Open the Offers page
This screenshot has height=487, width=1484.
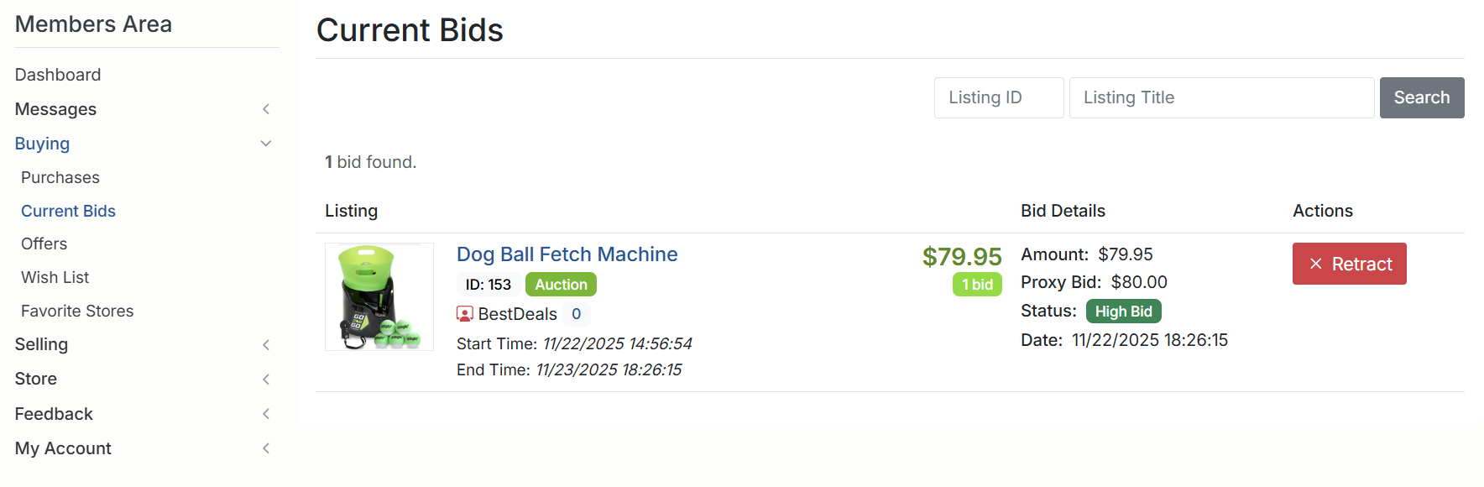point(44,243)
